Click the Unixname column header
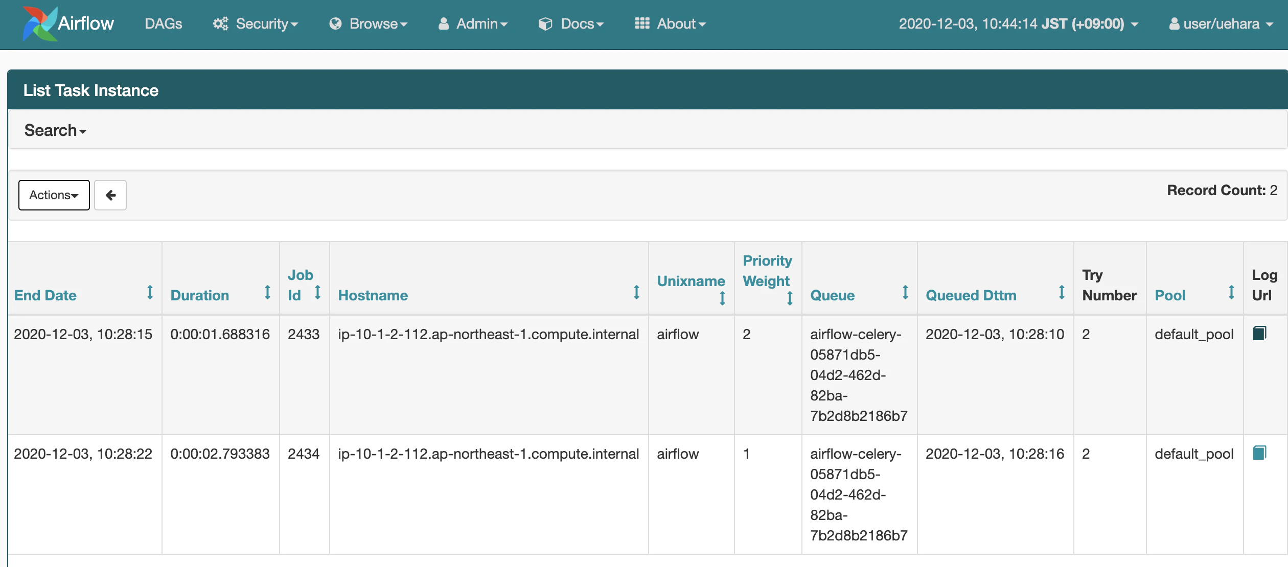 [x=691, y=281]
